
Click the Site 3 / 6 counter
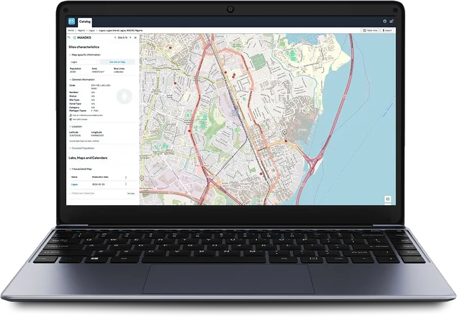click(x=123, y=38)
